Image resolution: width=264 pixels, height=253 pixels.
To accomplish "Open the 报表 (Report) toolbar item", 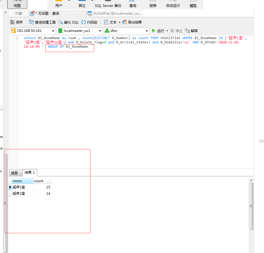I will [153, 4].
